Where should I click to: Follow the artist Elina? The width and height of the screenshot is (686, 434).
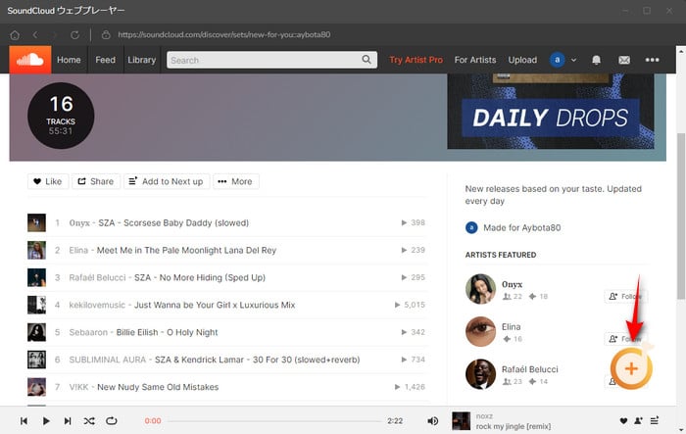coord(625,339)
